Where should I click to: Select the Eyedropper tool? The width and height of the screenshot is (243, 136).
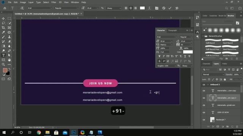[x=3, y=32]
